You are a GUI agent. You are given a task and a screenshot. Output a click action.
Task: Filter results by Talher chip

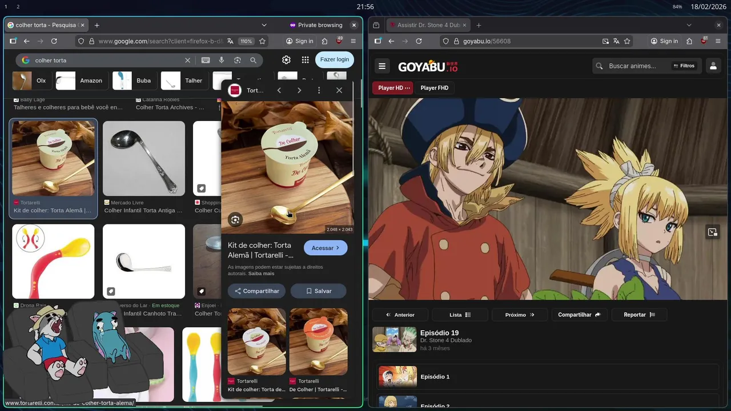[184, 80]
